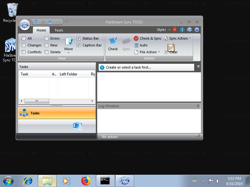Click the small SYNC logo icon beside Help
Viewport: 250px width, 187px height.
pyautogui.click(x=189, y=30)
